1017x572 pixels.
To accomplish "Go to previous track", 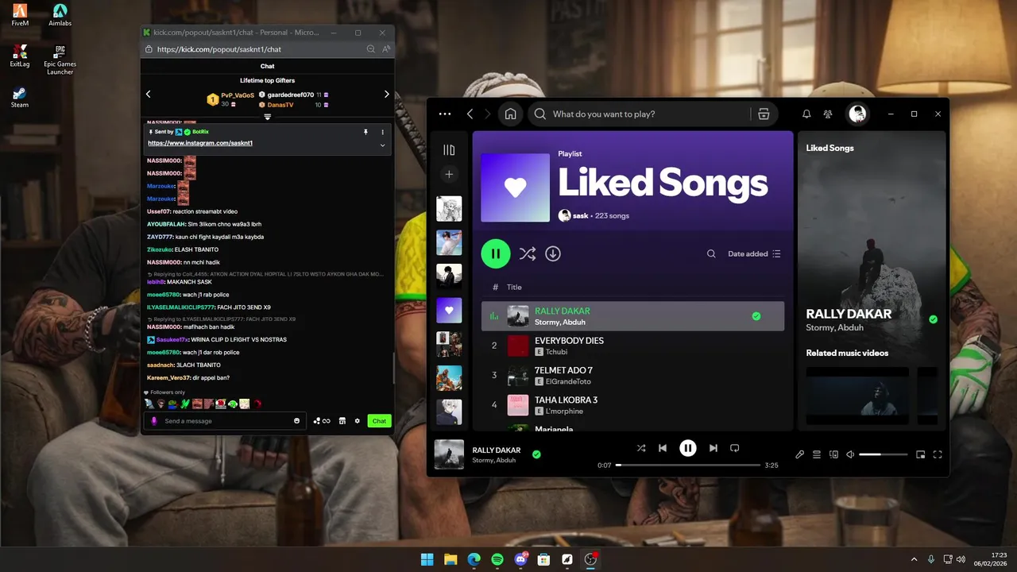I will pos(663,448).
